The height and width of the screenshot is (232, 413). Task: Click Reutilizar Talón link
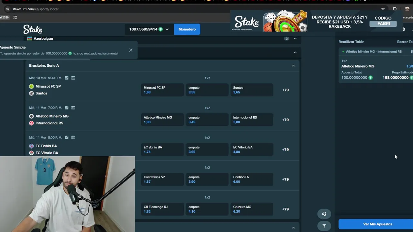(351, 42)
